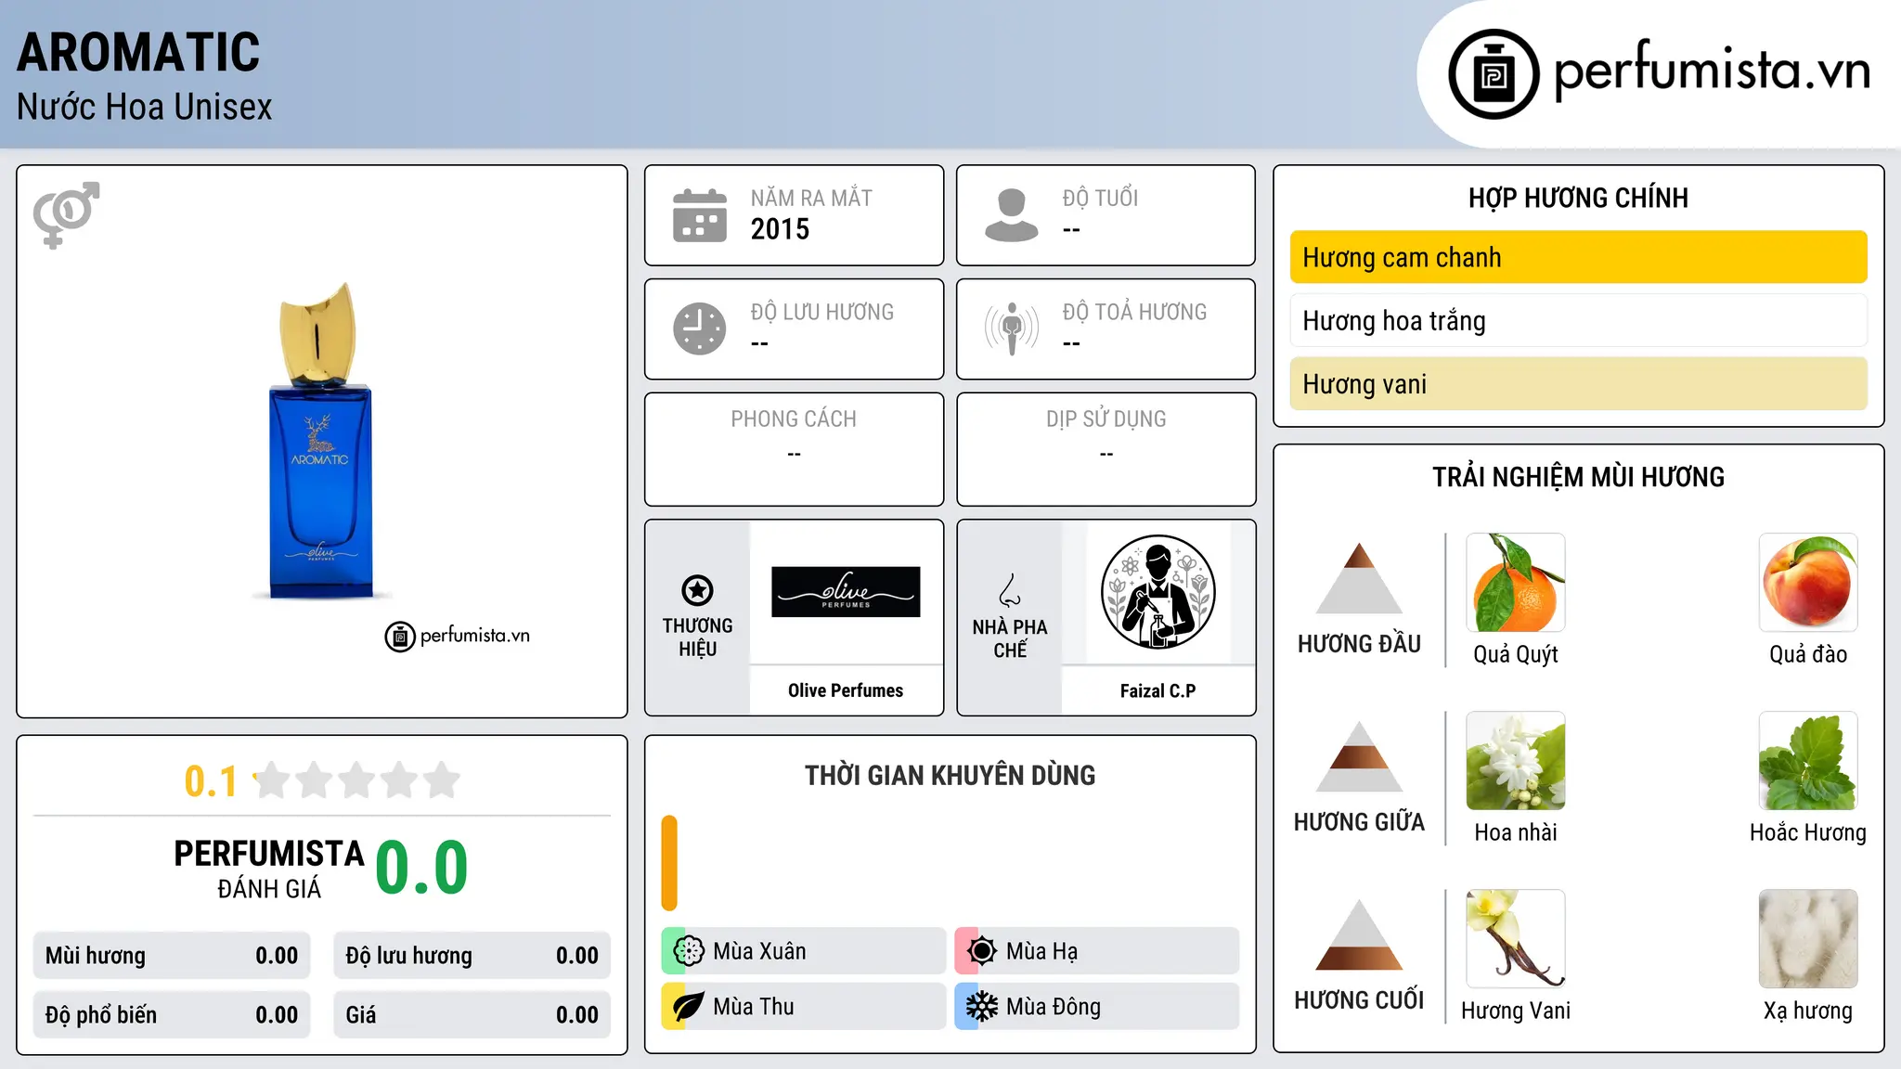Click the person icon beside Độ tuổi
Viewport: 1901px width, 1069px height.
click(x=1011, y=215)
